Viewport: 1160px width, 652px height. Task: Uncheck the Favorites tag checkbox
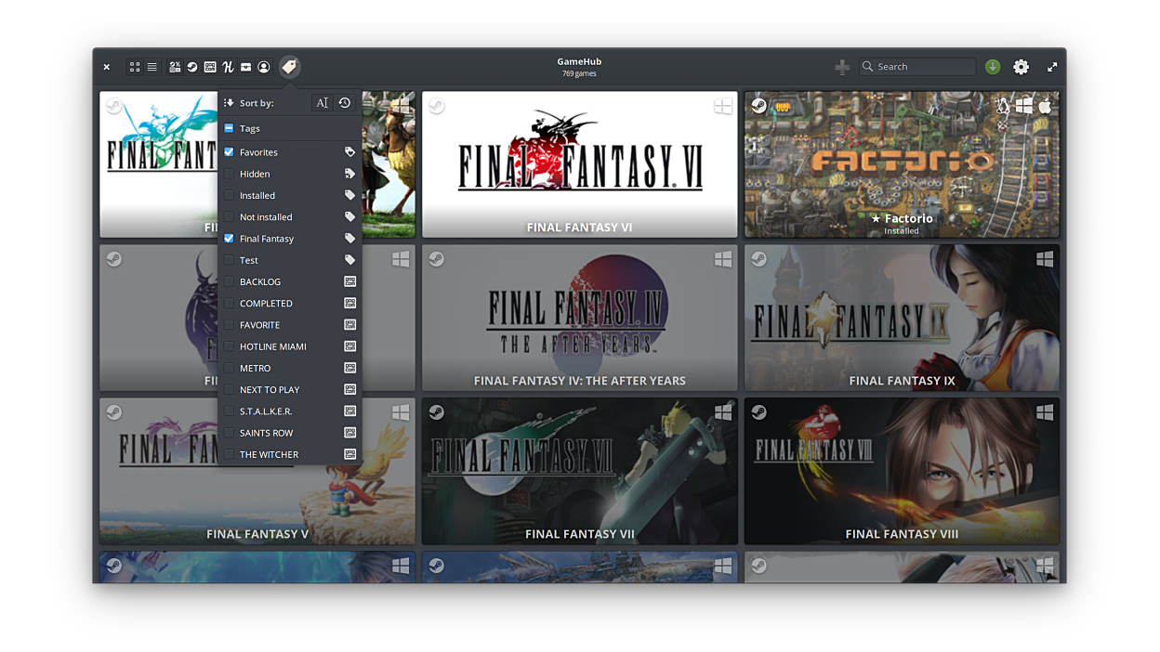(x=229, y=152)
